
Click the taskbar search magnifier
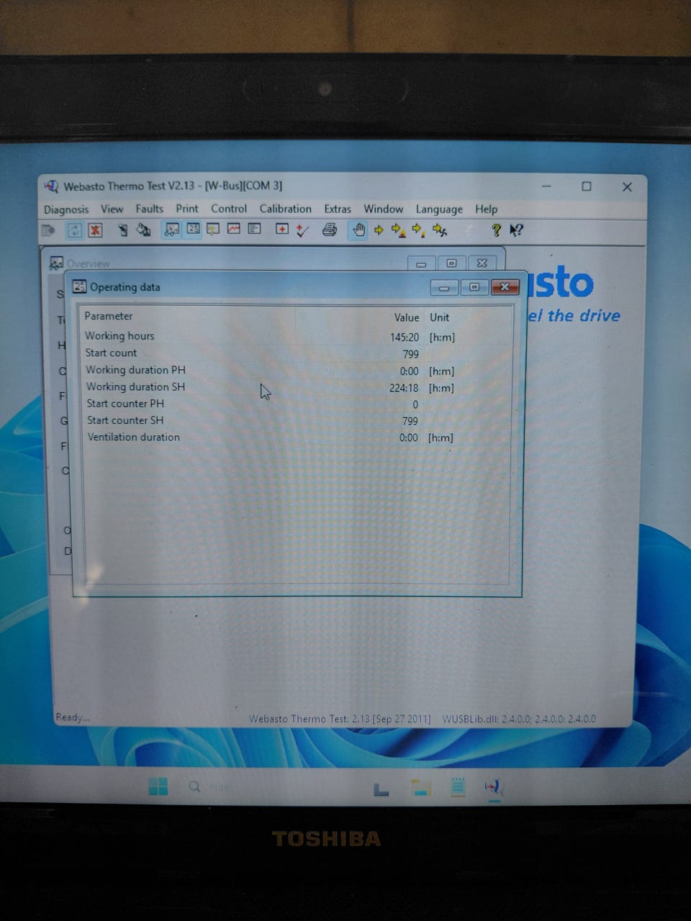(194, 786)
